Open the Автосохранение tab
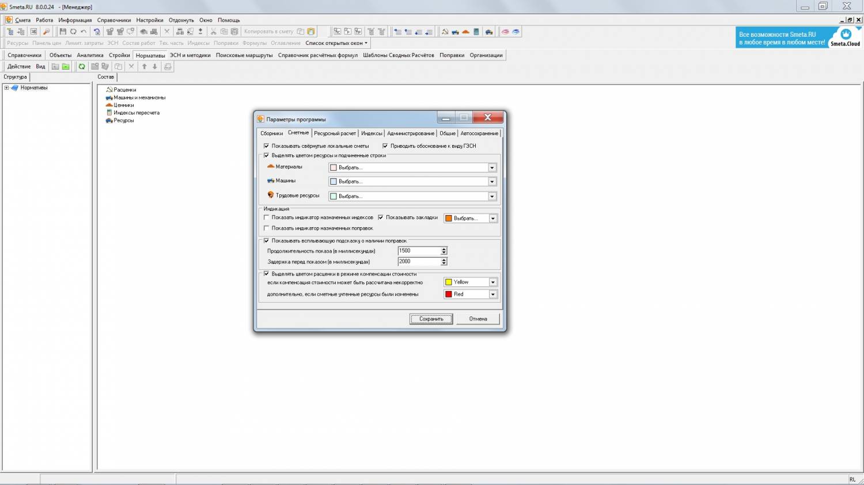Viewport: 864px width, 485px height. click(x=479, y=133)
